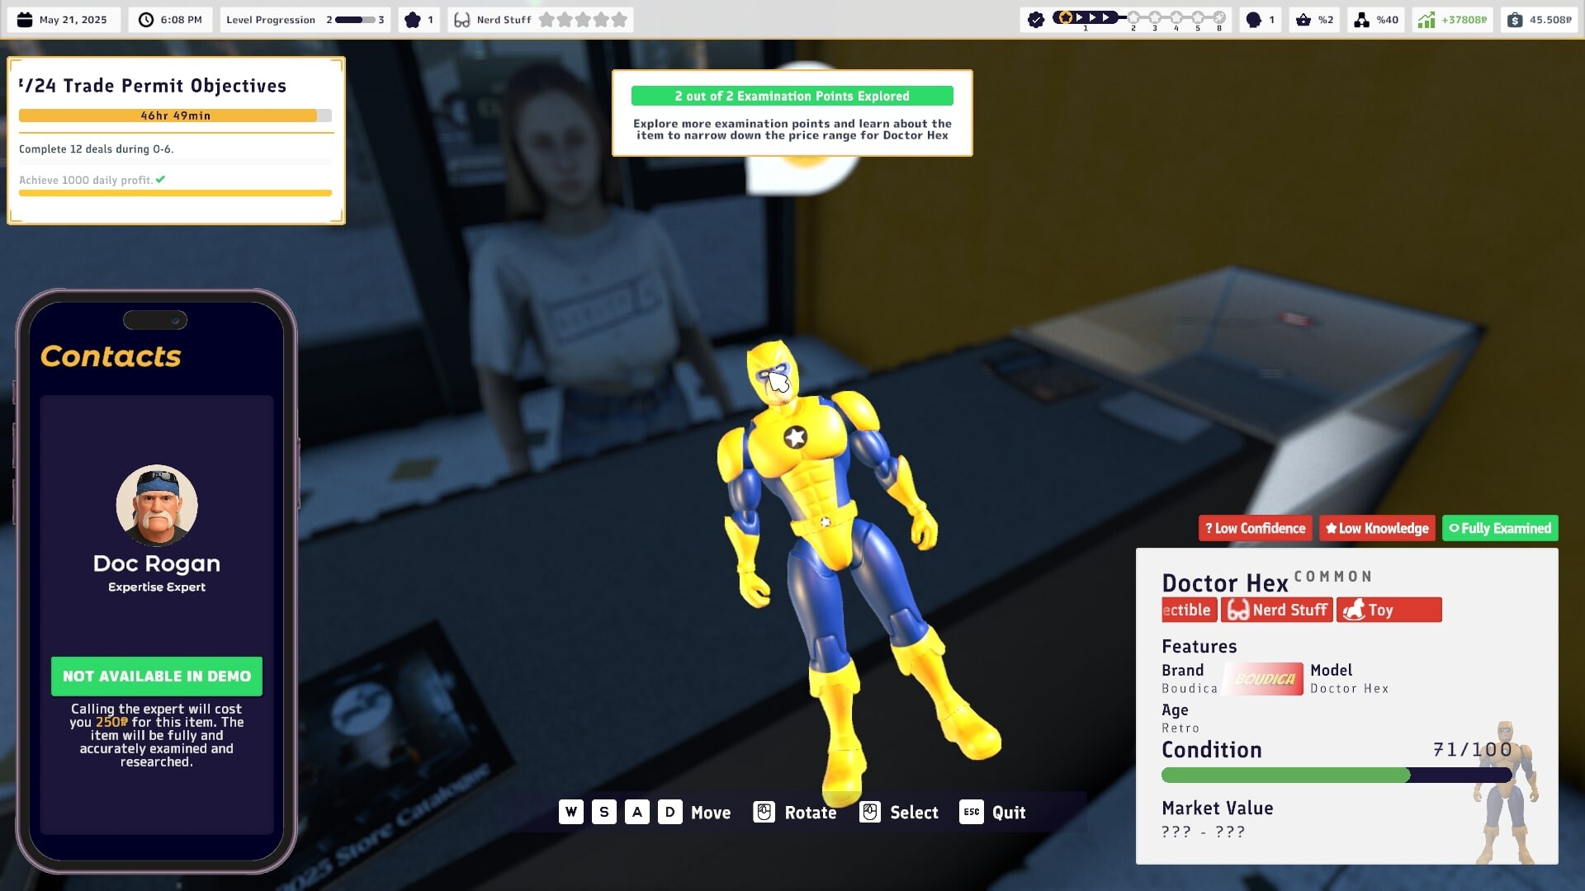Click the calendar icon showing May 21

pos(25,19)
